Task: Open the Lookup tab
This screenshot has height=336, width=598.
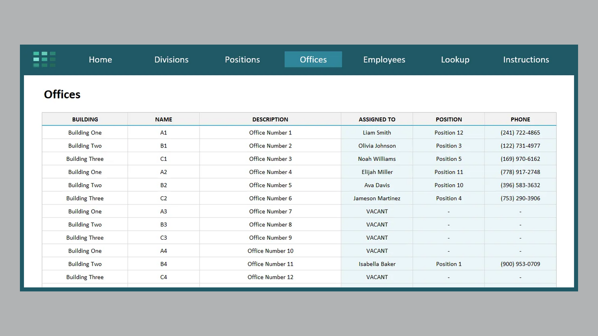Action: click(455, 60)
